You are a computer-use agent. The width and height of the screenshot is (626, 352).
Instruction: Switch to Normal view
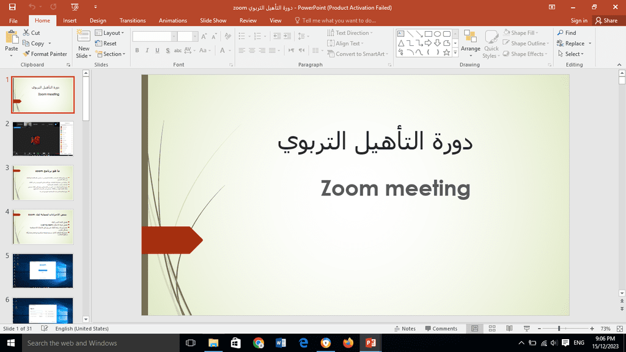click(474, 328)
